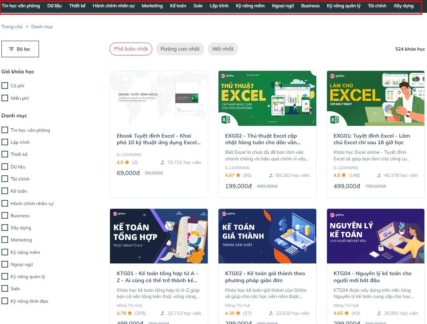Click student icon beside 70,722 học viên
The width and height of the screenshot is (427, 324).
pyautogui.click(x=163, y=163)
